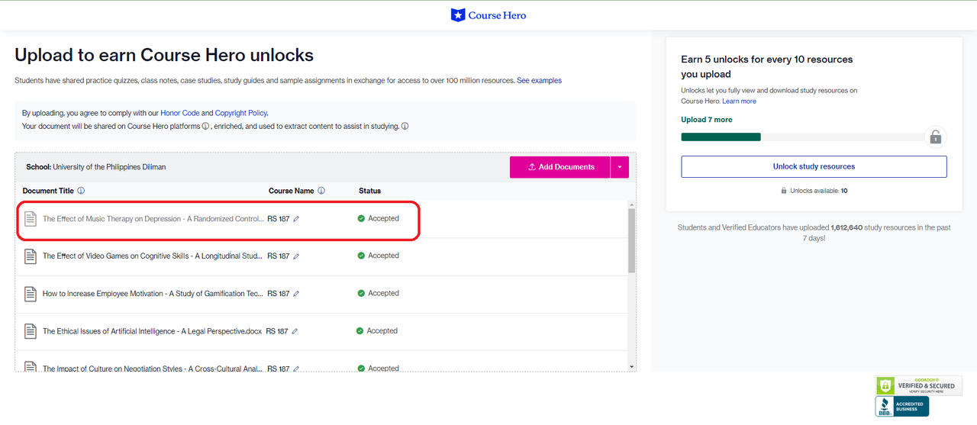
Task: Click document icon for Music Therapy file
Action: click(31, 219)
